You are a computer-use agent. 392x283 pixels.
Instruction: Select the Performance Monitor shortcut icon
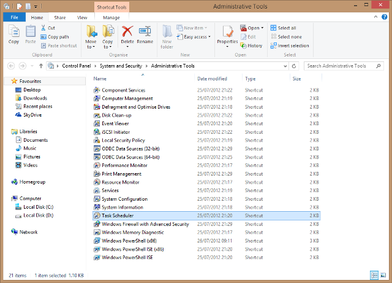pos(97,165)
